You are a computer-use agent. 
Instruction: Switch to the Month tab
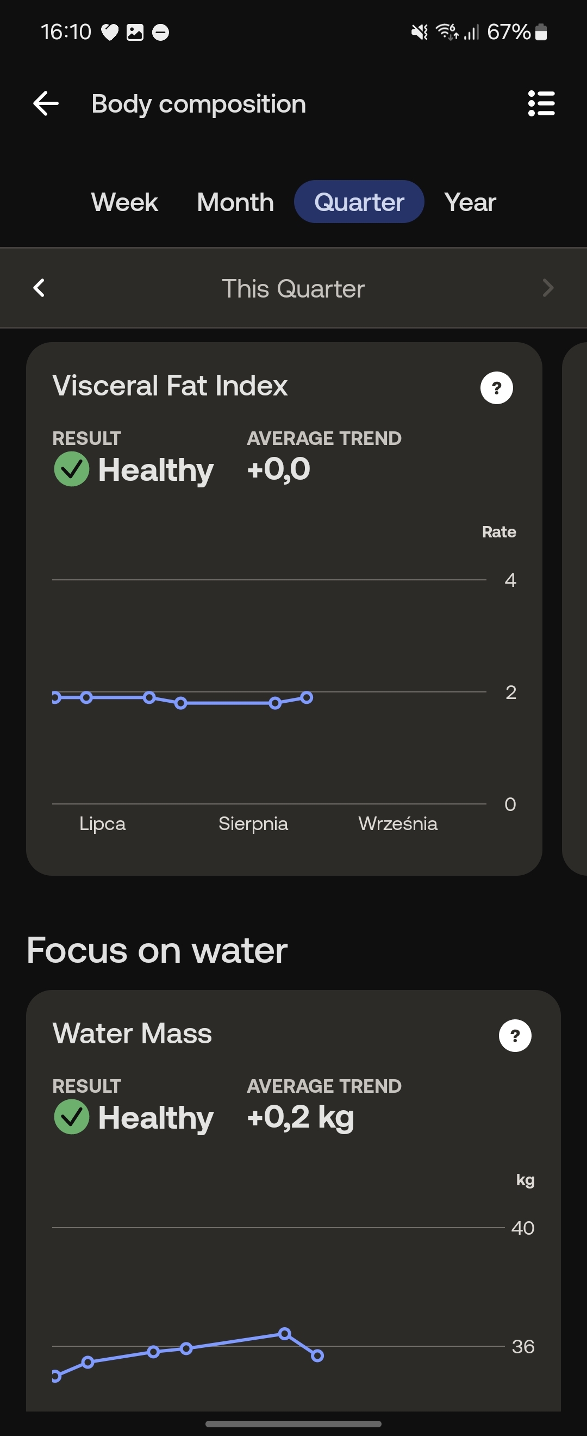[235, 202]
